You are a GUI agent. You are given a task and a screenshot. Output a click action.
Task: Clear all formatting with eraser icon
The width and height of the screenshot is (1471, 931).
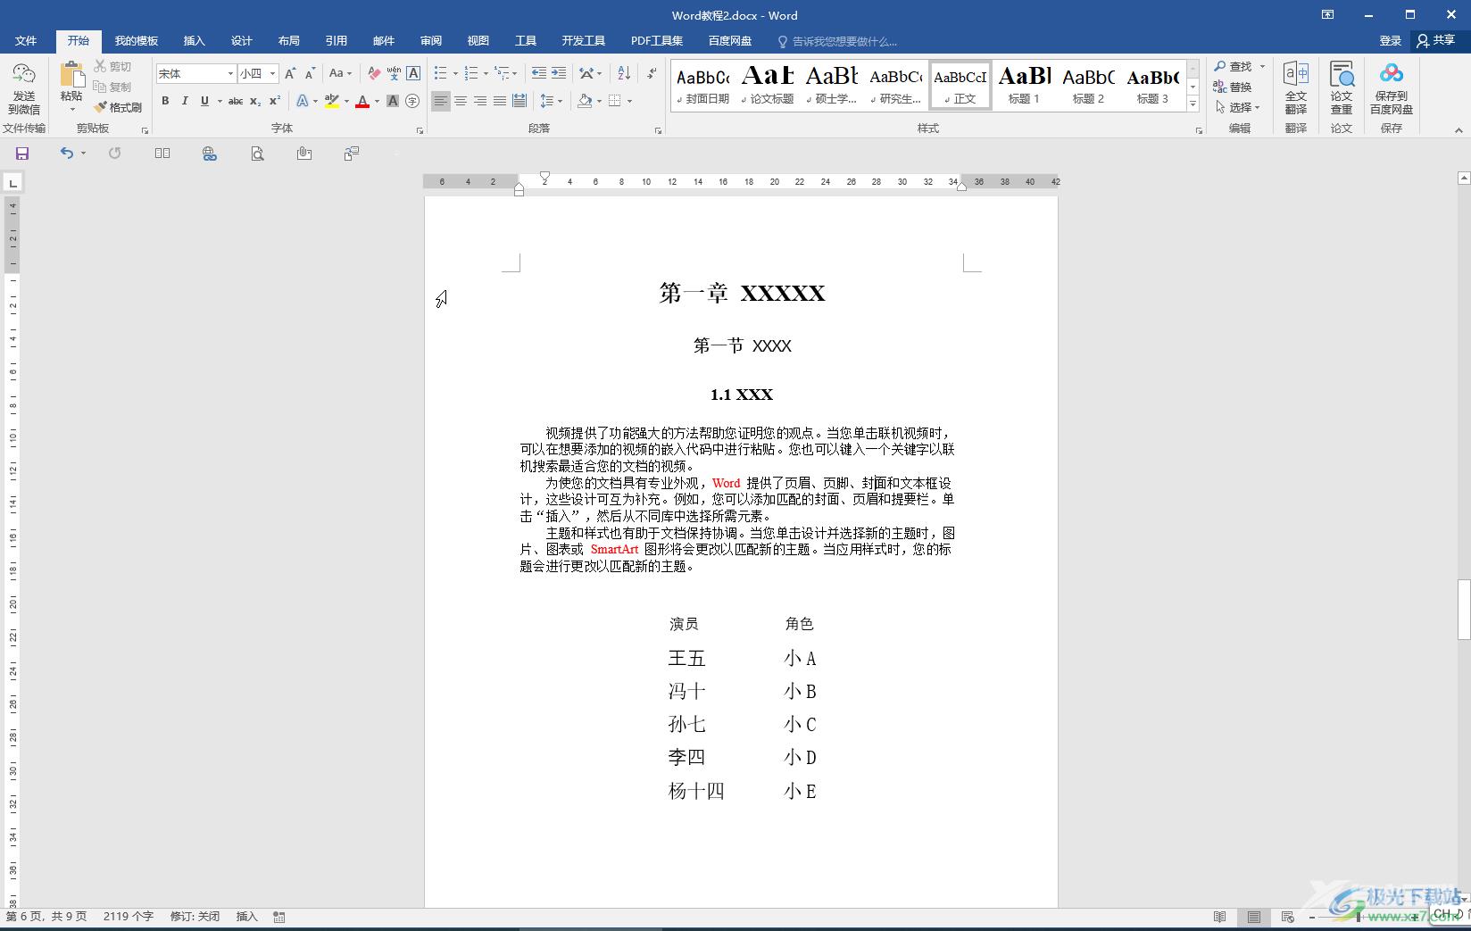click(374, 73)
